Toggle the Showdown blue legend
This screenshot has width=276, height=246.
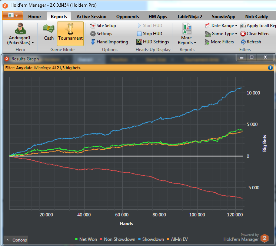151,239
